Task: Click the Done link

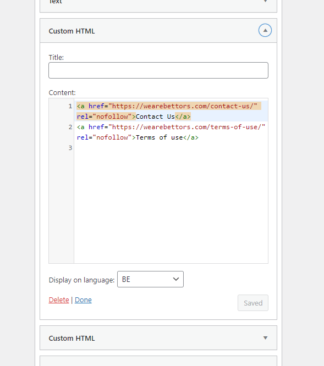Action: (83, 300)
